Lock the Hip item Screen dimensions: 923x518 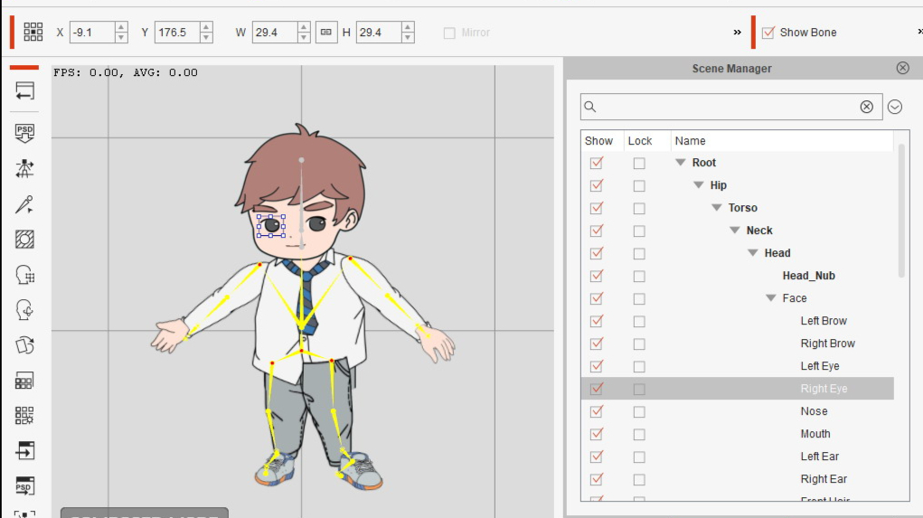(638, 186)
